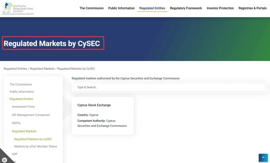
Task: Open ASP in the sidebar
Action: point(15,154)
